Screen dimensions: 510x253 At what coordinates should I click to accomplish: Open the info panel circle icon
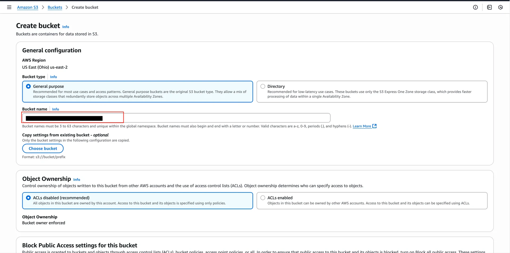(475, 7)
